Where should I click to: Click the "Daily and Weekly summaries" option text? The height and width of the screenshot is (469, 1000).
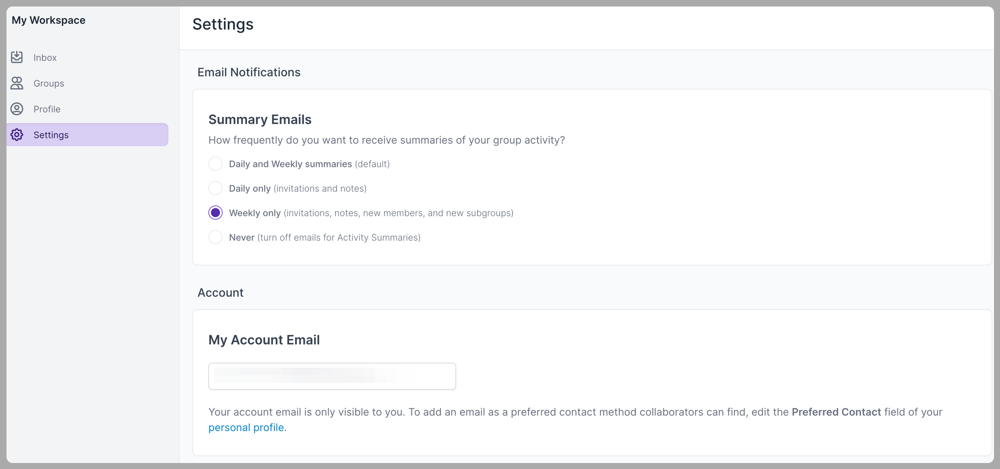pos(290,164)
